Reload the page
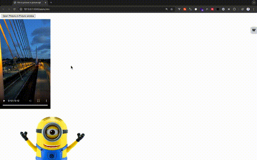 [x=15, y=9]
